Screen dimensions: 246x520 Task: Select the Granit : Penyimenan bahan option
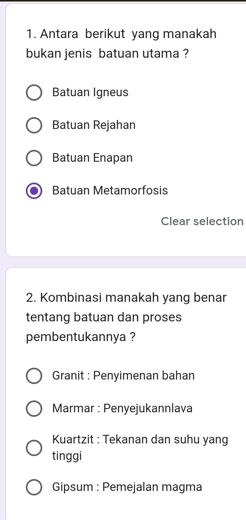(34, 375)
